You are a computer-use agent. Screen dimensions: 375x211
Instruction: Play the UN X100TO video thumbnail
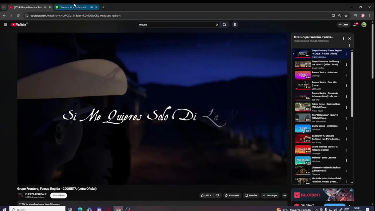pos(303,64)
